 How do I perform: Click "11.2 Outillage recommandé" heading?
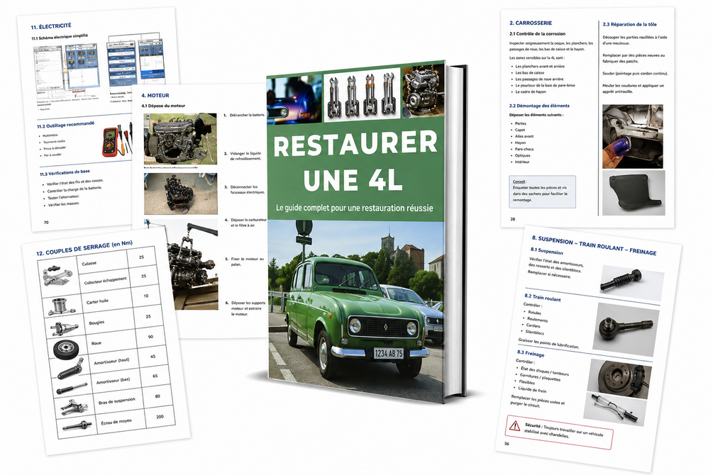pyautogui.click(x=65, y=125)
